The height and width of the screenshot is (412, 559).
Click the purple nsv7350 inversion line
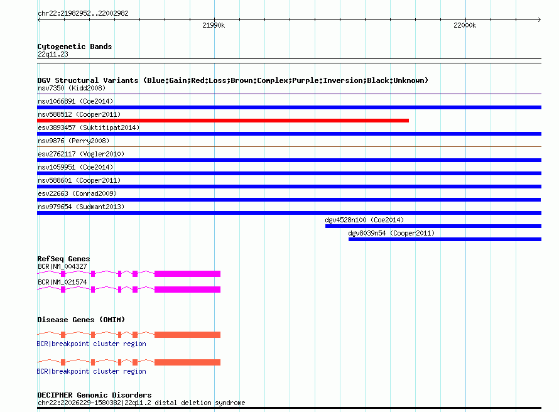pyautogui.click(x=289, y=94)
